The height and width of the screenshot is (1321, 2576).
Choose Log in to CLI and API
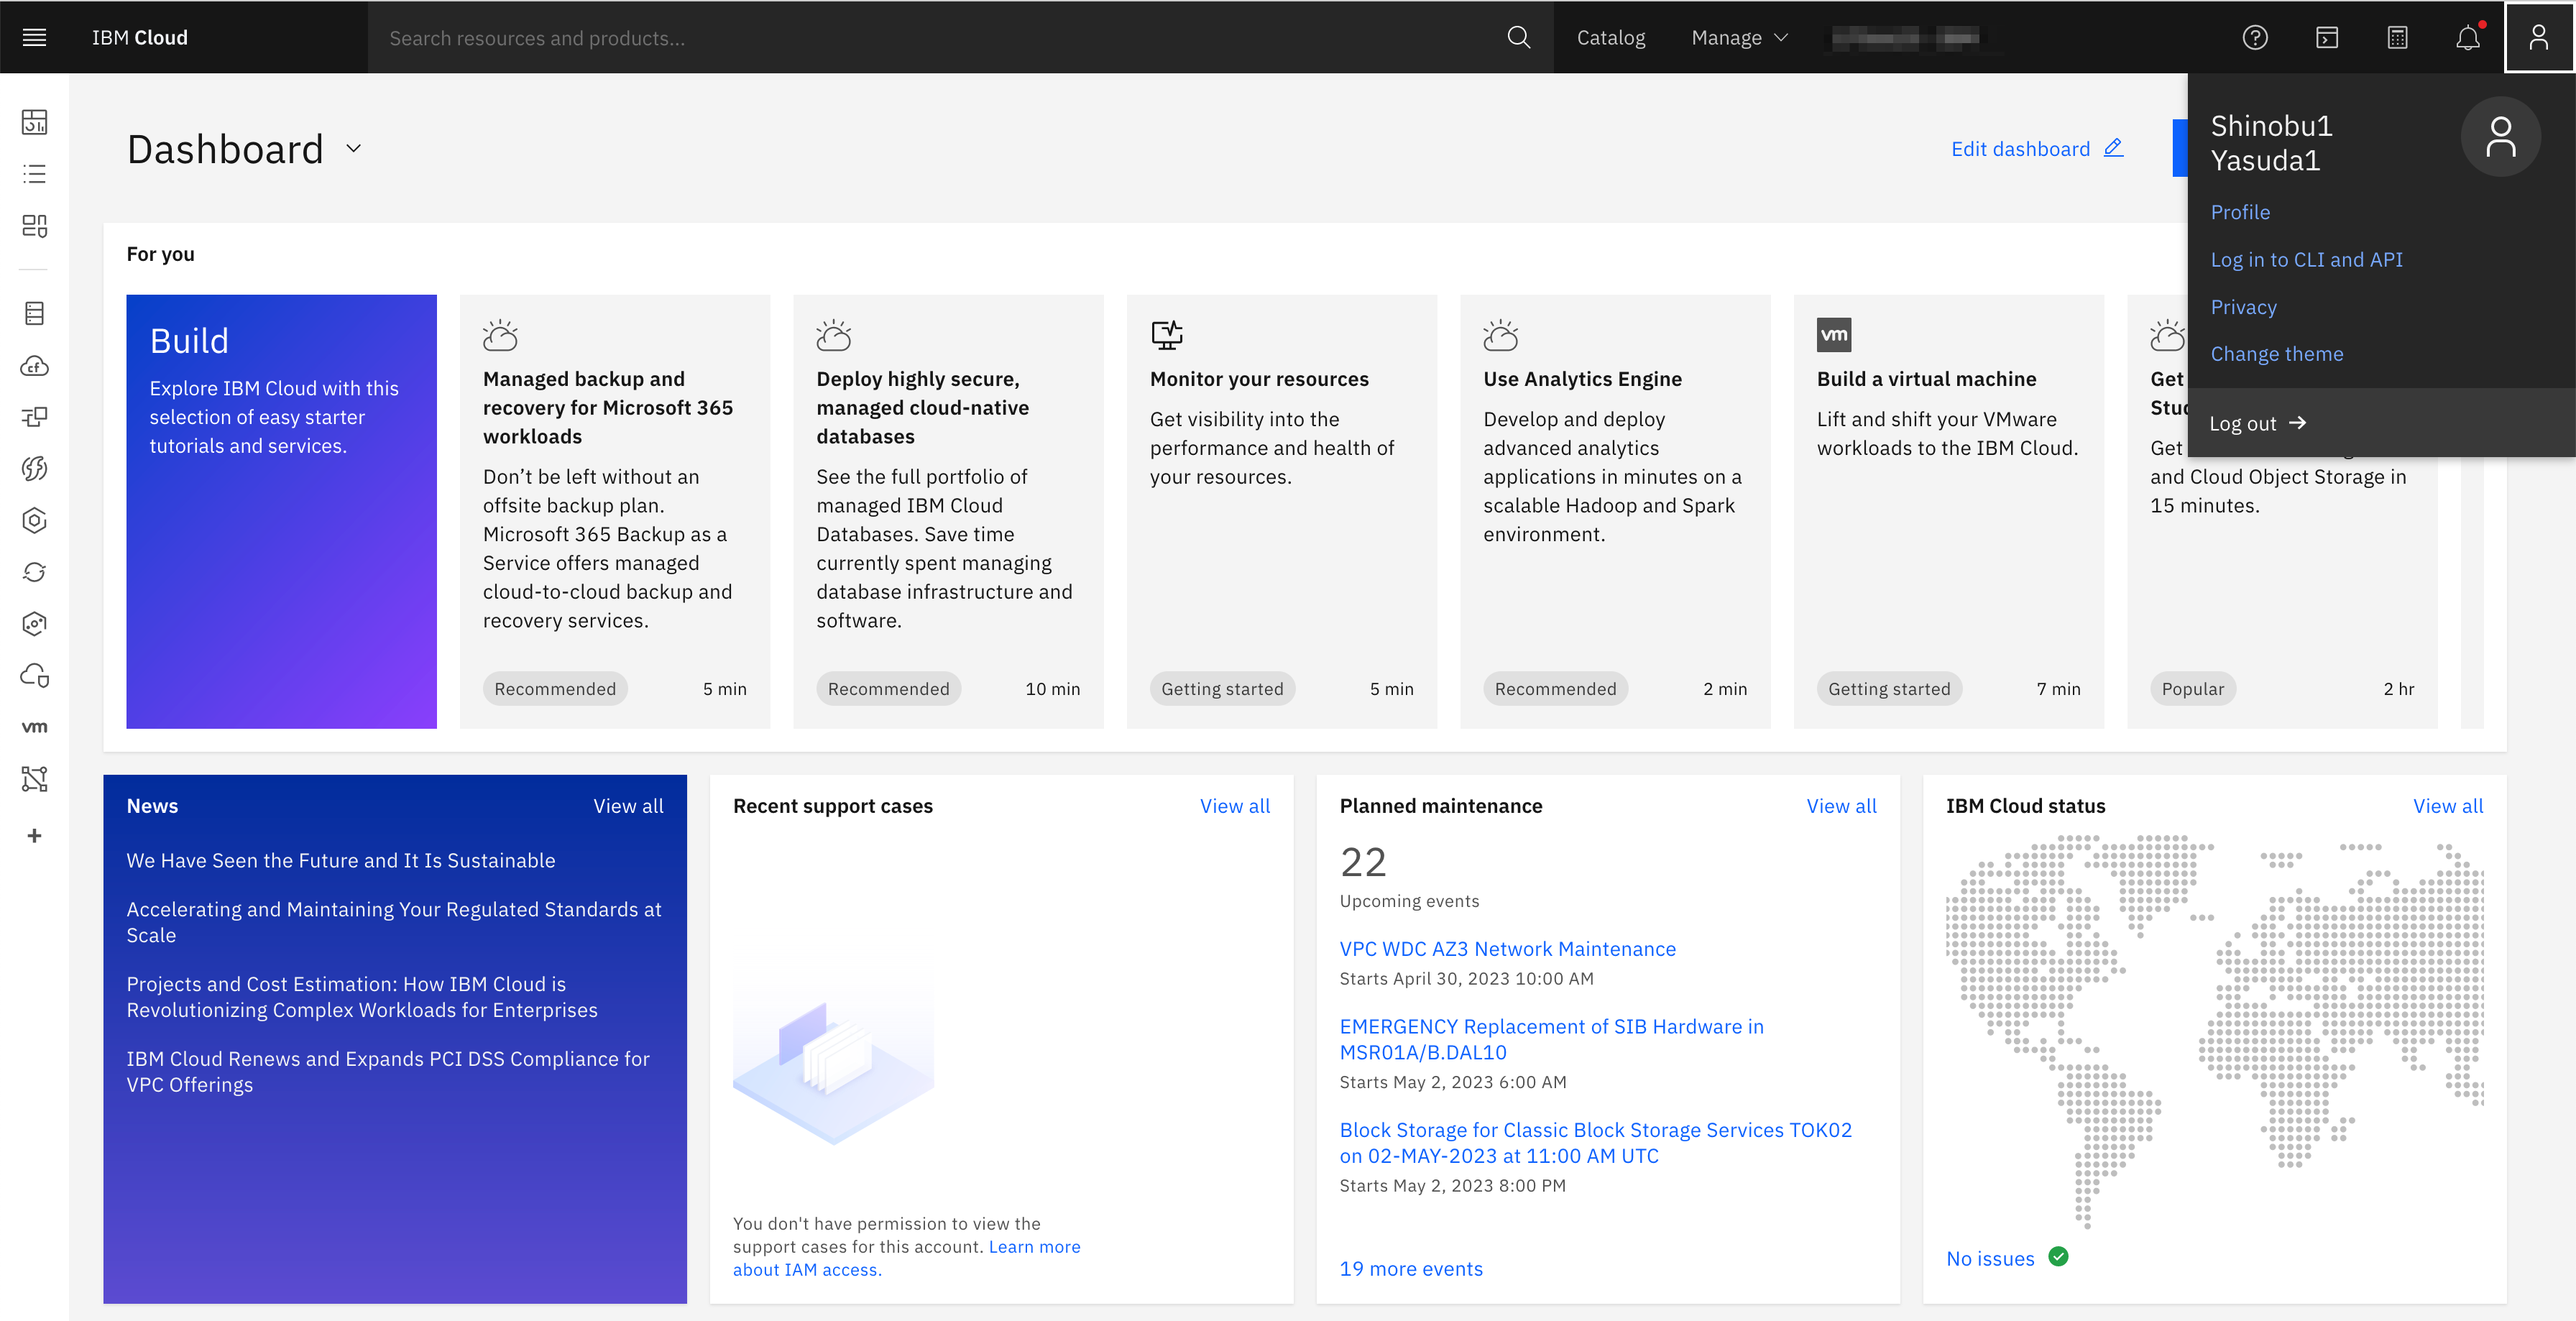click(2306, 260)
